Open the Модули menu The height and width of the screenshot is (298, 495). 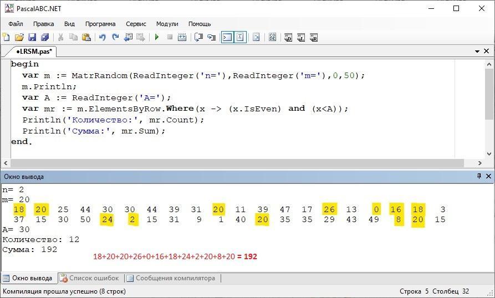(x=167, y=24)
